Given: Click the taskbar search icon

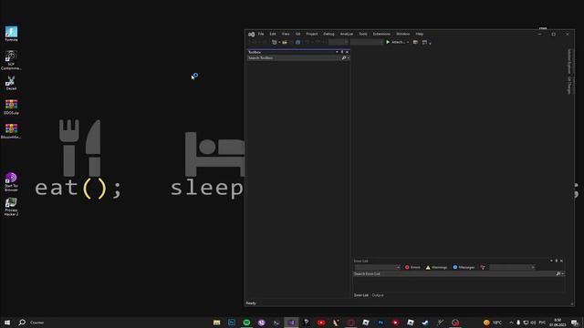Looking at the screenshot, I should pyautogui.click(x=22, y=323).
